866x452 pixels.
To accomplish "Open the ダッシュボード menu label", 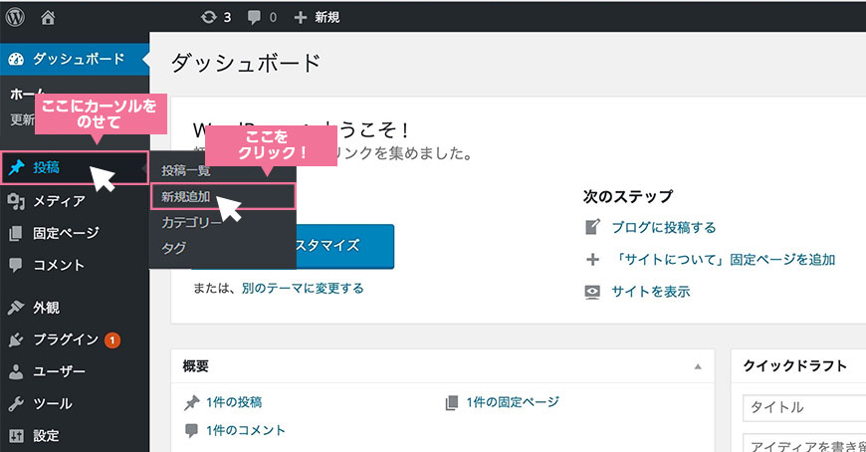I will (x=79, y=59).
